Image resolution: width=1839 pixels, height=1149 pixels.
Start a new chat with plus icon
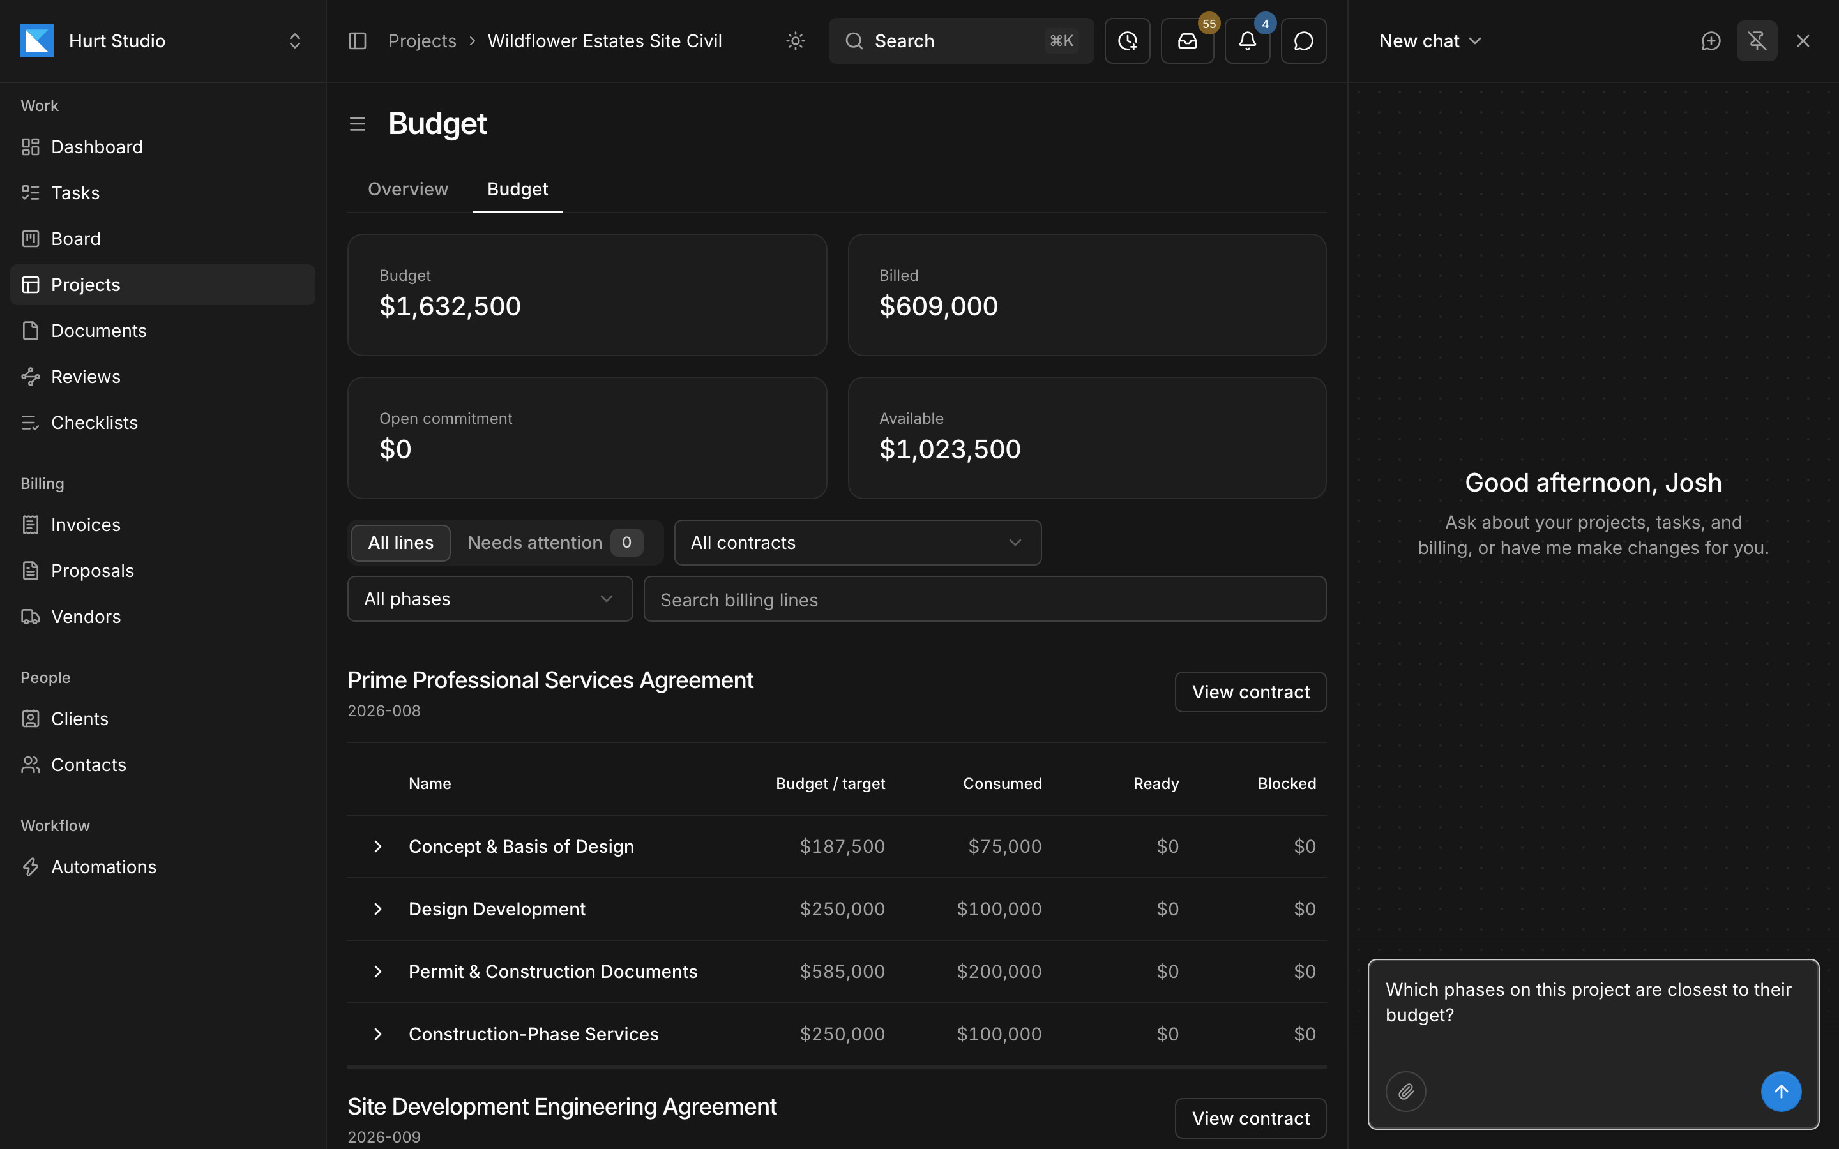(1711, 41)
